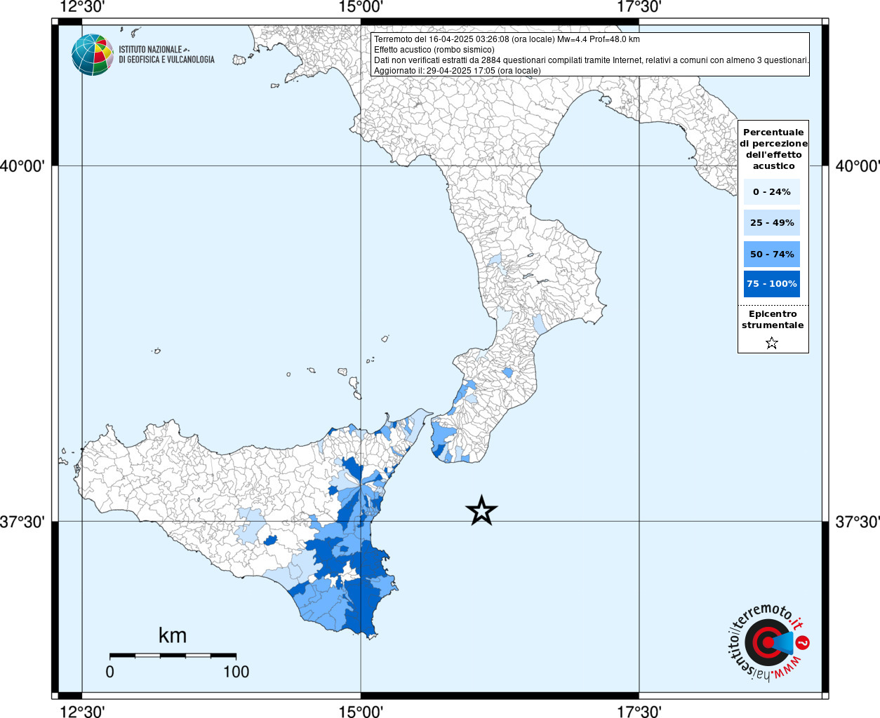The height and width of the screenshot is (718, 880).
Task: Click the '100' scale bar value
Action: tap(236, 672)
